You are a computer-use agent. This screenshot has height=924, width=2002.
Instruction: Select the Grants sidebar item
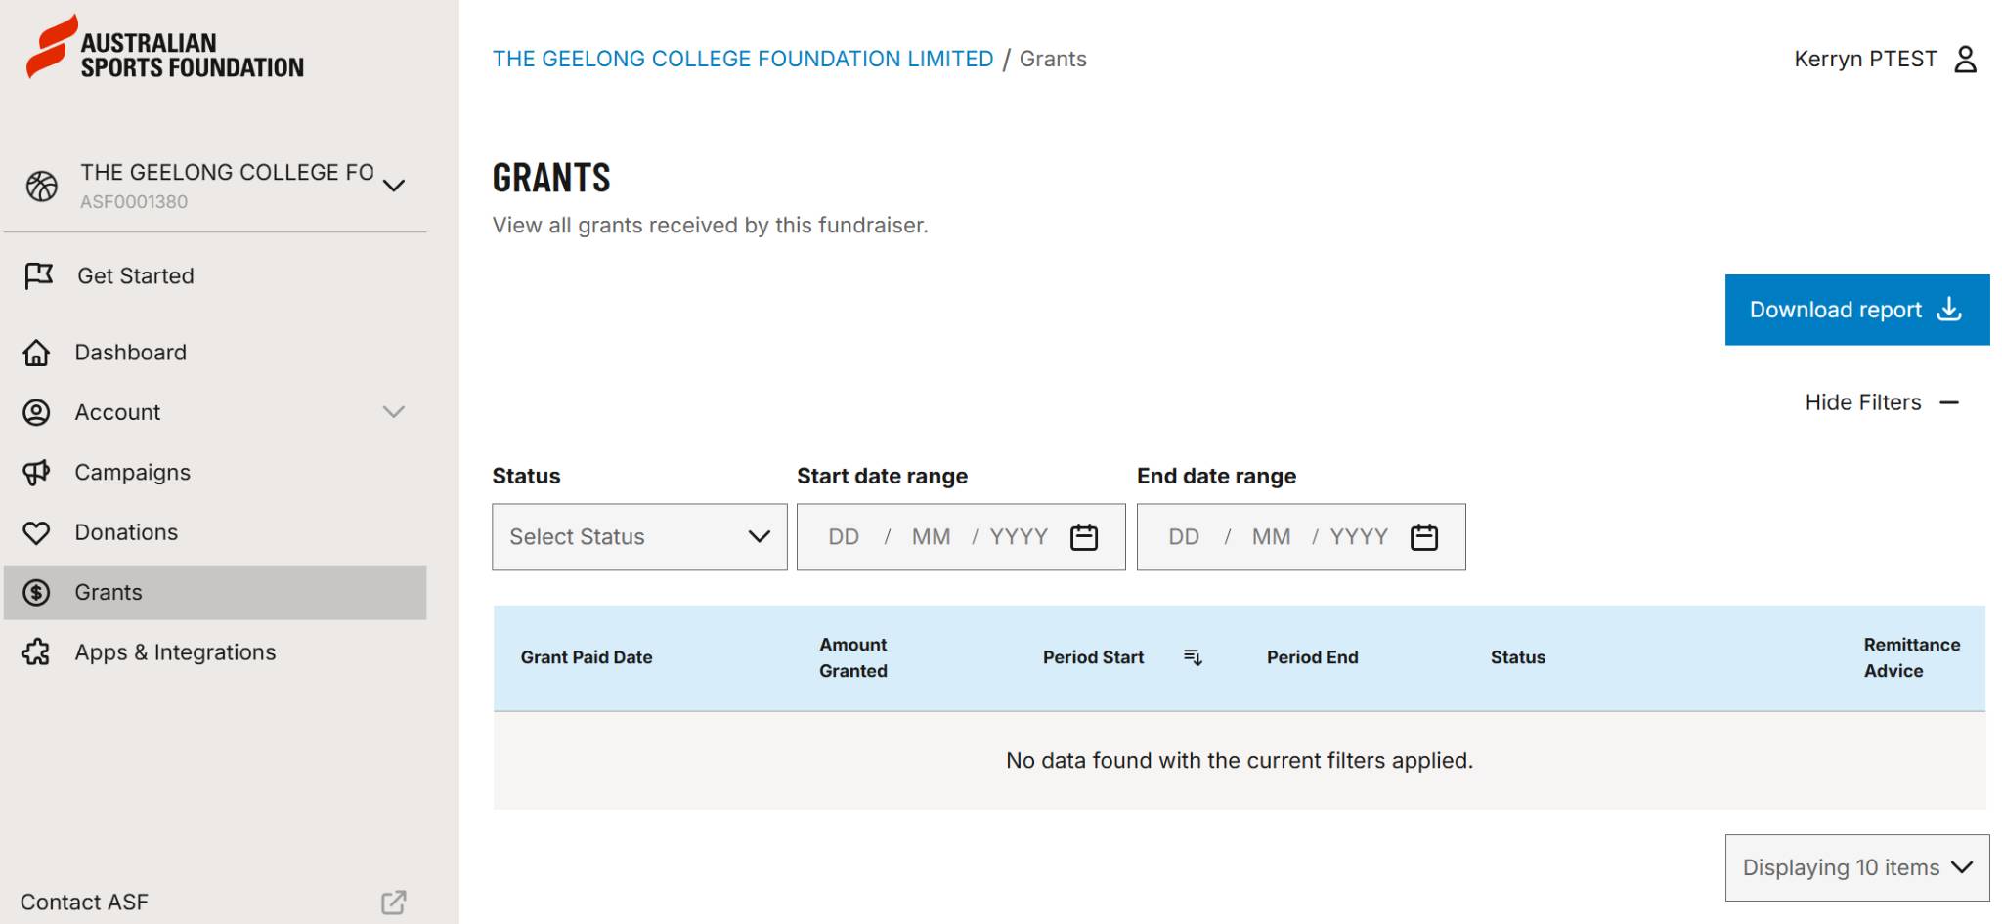(x=215, y=593)
